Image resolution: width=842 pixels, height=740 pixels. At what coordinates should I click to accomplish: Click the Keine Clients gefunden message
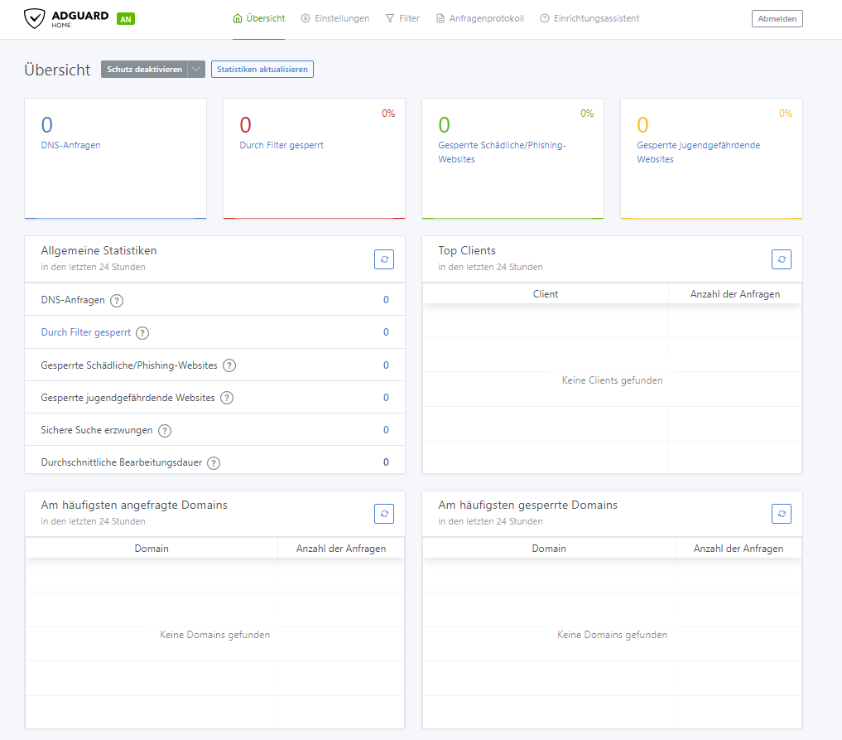[612, 380]
